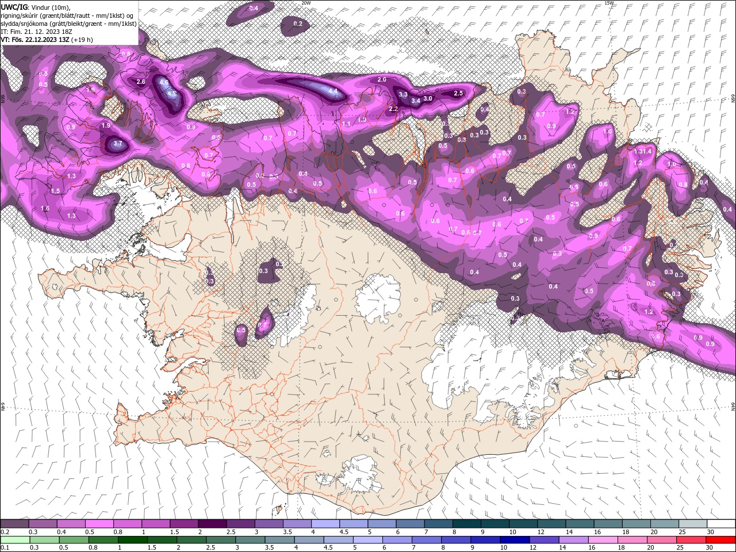Click the 'UWC/IG' title in the header box
This screenshot has height=552, width=736.
tap(14, 6)
